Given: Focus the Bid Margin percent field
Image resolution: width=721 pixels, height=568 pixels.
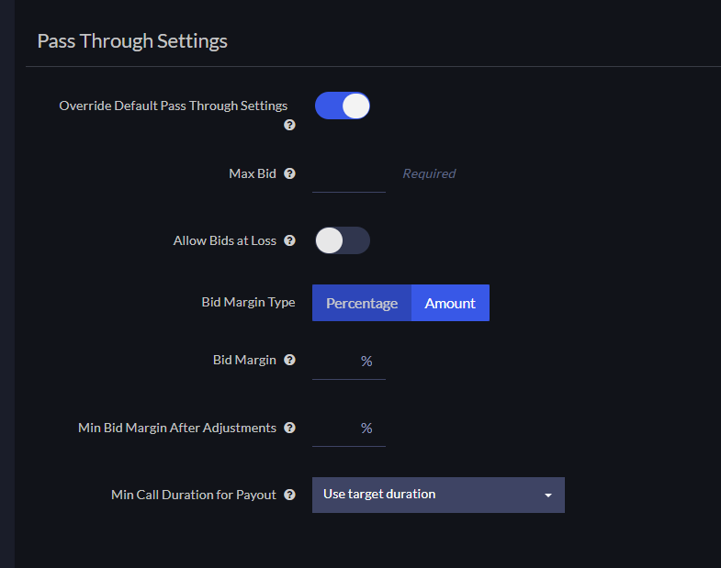Looking at the screenshot, I should [x=348, y=363].
